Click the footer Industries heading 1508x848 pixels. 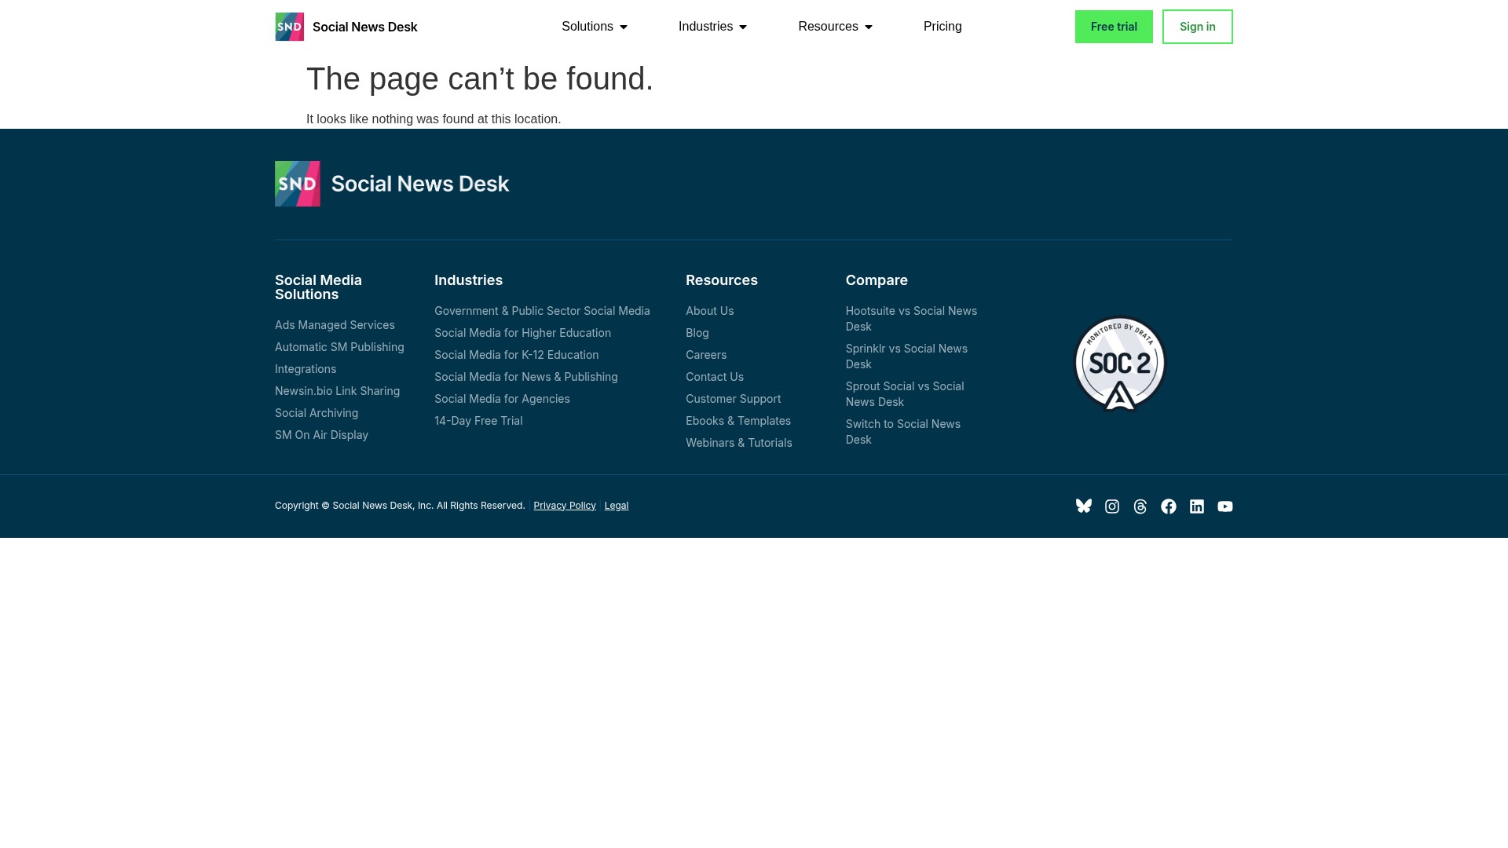tap(468, 280)
